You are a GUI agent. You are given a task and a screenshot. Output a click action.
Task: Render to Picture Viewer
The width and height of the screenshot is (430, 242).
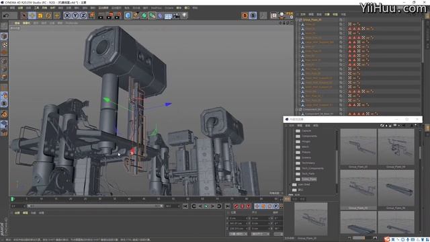110,15
